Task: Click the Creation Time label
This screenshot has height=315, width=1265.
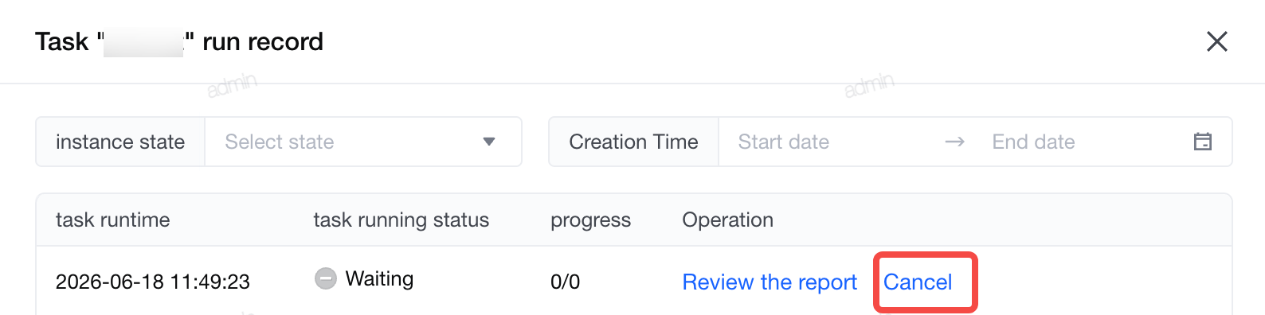Action: (x=633, y=142)
